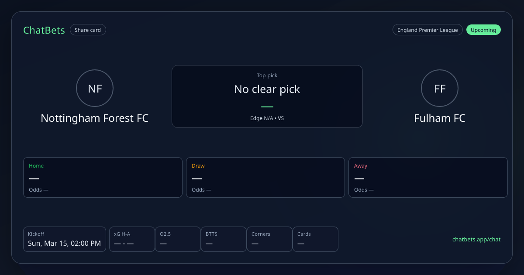Click the BTTS stat box
The image size is (524, 275).
(x=224, y=239)
